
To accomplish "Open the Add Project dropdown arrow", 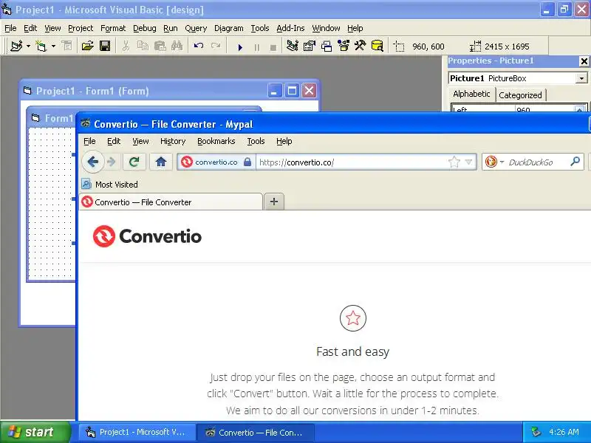I will [x=28, y=47].
